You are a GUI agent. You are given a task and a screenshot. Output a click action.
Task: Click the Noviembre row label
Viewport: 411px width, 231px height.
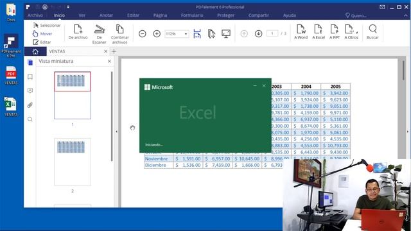pos(156,158)
